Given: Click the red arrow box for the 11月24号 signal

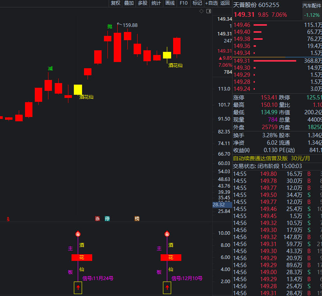Looking at the screenshot, I should pyautogui.click(x=78, y=288).
